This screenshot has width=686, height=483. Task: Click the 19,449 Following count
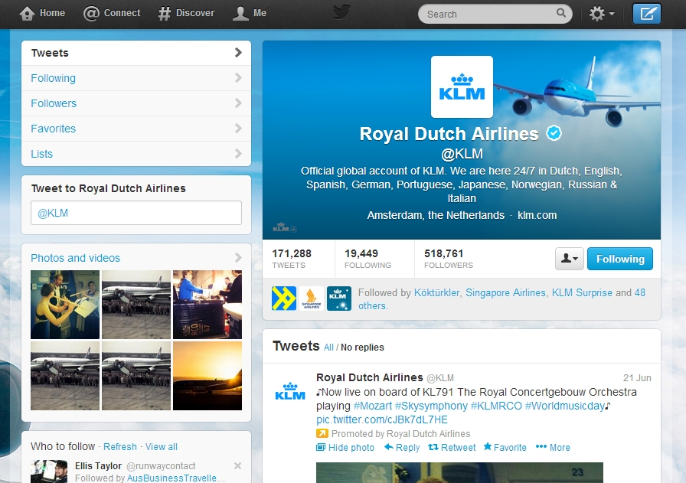[368, 259]
